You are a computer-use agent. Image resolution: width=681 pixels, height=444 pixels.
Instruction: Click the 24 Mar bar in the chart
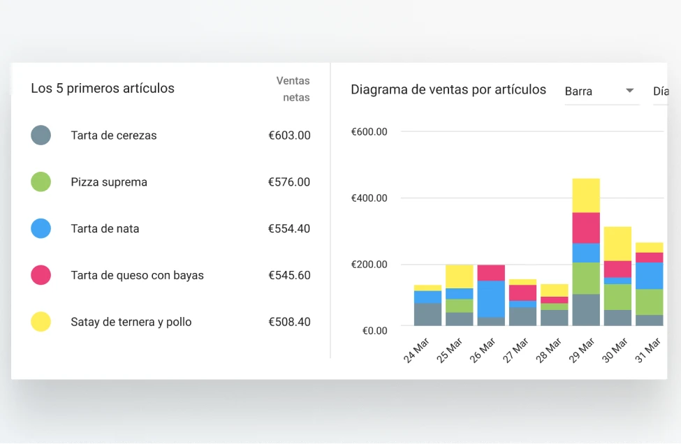pyautogui.click(x=426, y=304)
